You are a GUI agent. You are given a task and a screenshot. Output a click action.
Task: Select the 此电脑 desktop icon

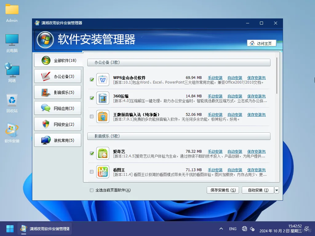coord(12,43)
